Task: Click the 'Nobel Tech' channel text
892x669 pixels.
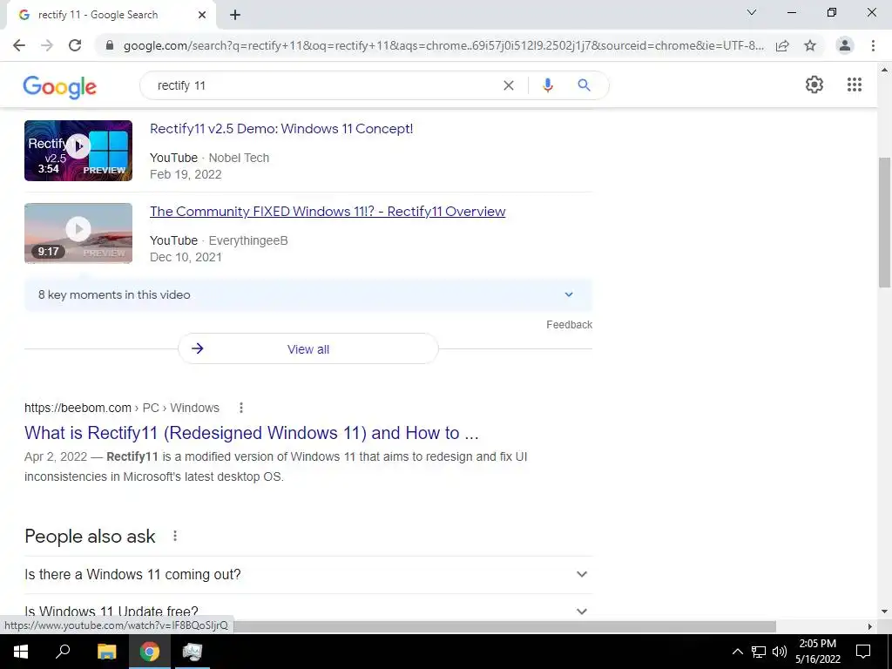Action: (239, 159)
